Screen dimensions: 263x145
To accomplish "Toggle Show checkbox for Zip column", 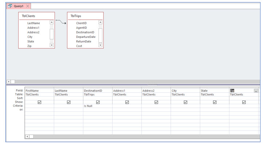I will pos(244,102).
